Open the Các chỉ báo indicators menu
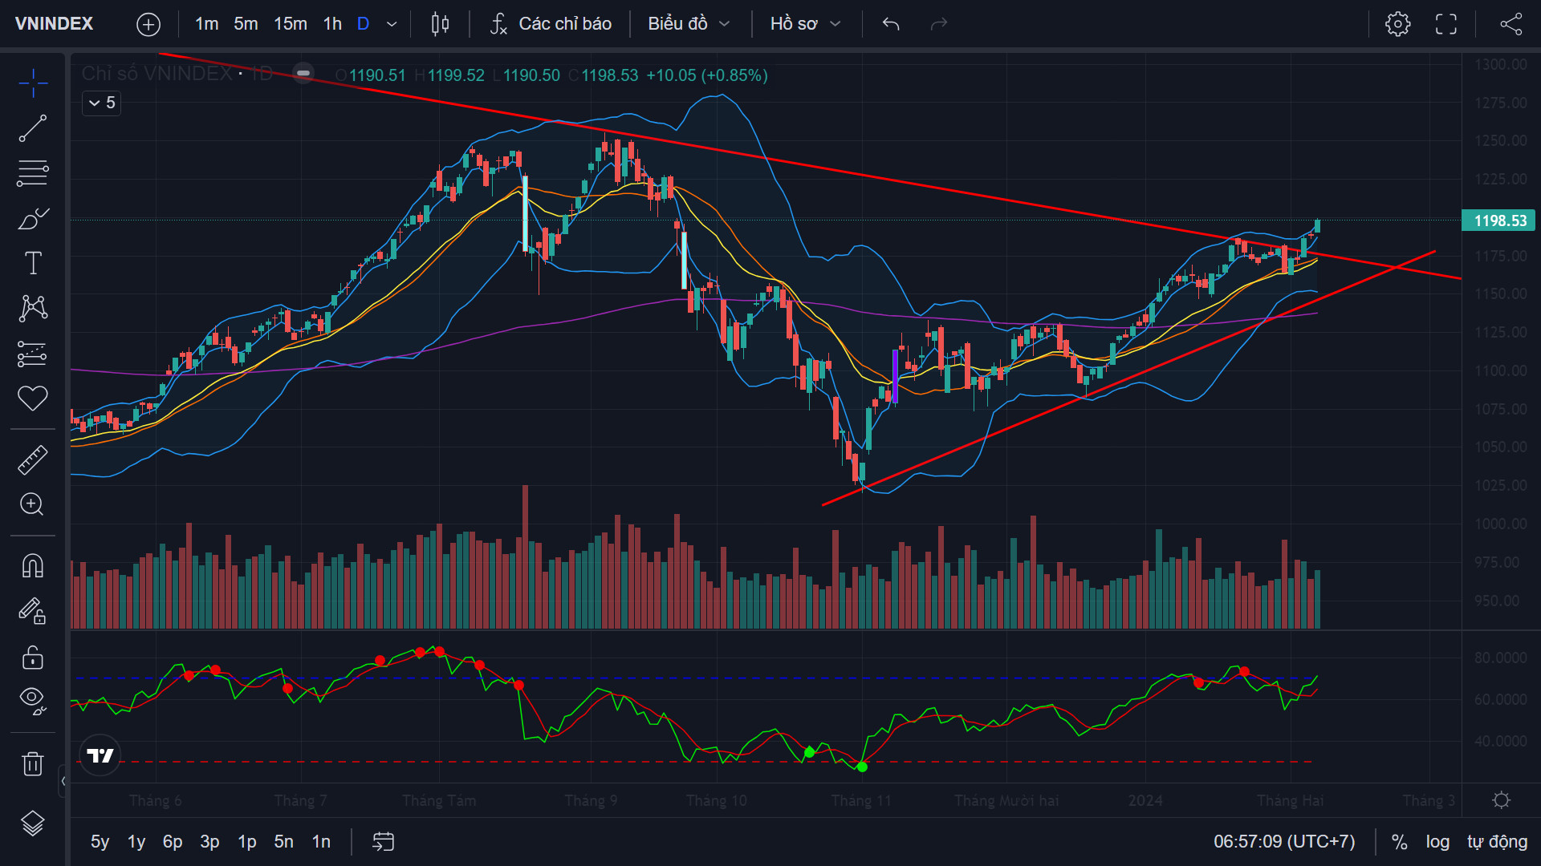This screenshot has width=1541, height=866. coord(551,24)
